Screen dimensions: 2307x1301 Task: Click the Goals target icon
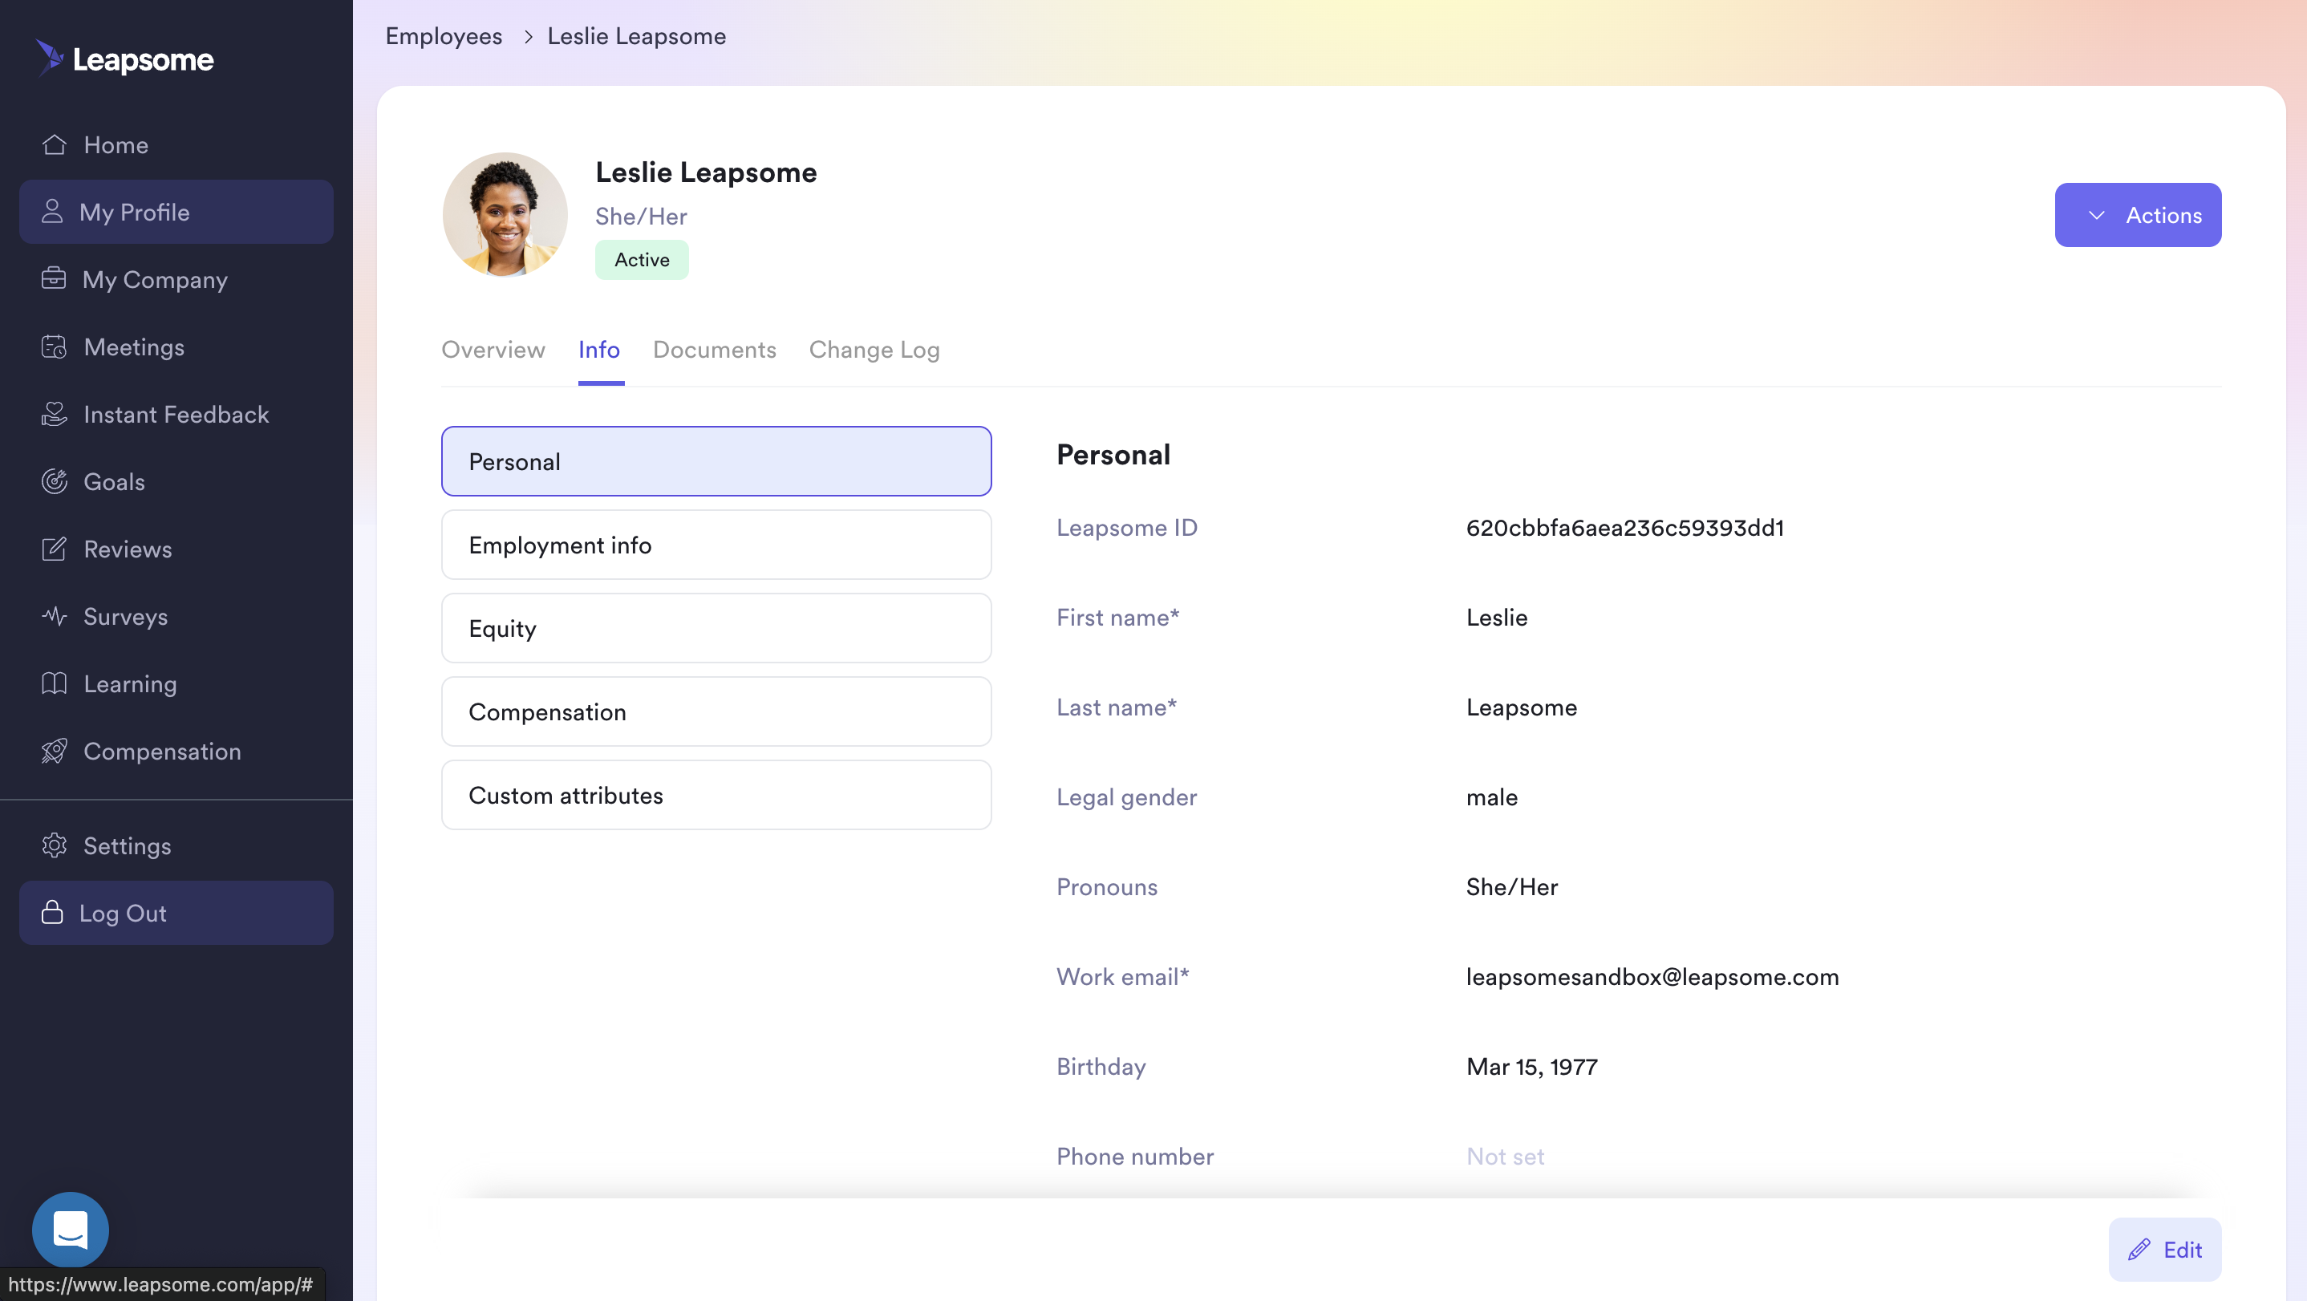click(x=54, y=480)
